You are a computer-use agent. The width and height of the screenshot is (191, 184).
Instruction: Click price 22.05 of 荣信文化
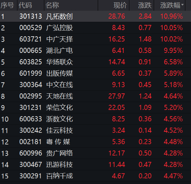coord(117,108)
